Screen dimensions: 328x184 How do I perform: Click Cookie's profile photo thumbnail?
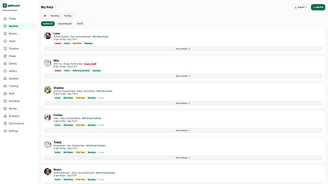point(48,117)
